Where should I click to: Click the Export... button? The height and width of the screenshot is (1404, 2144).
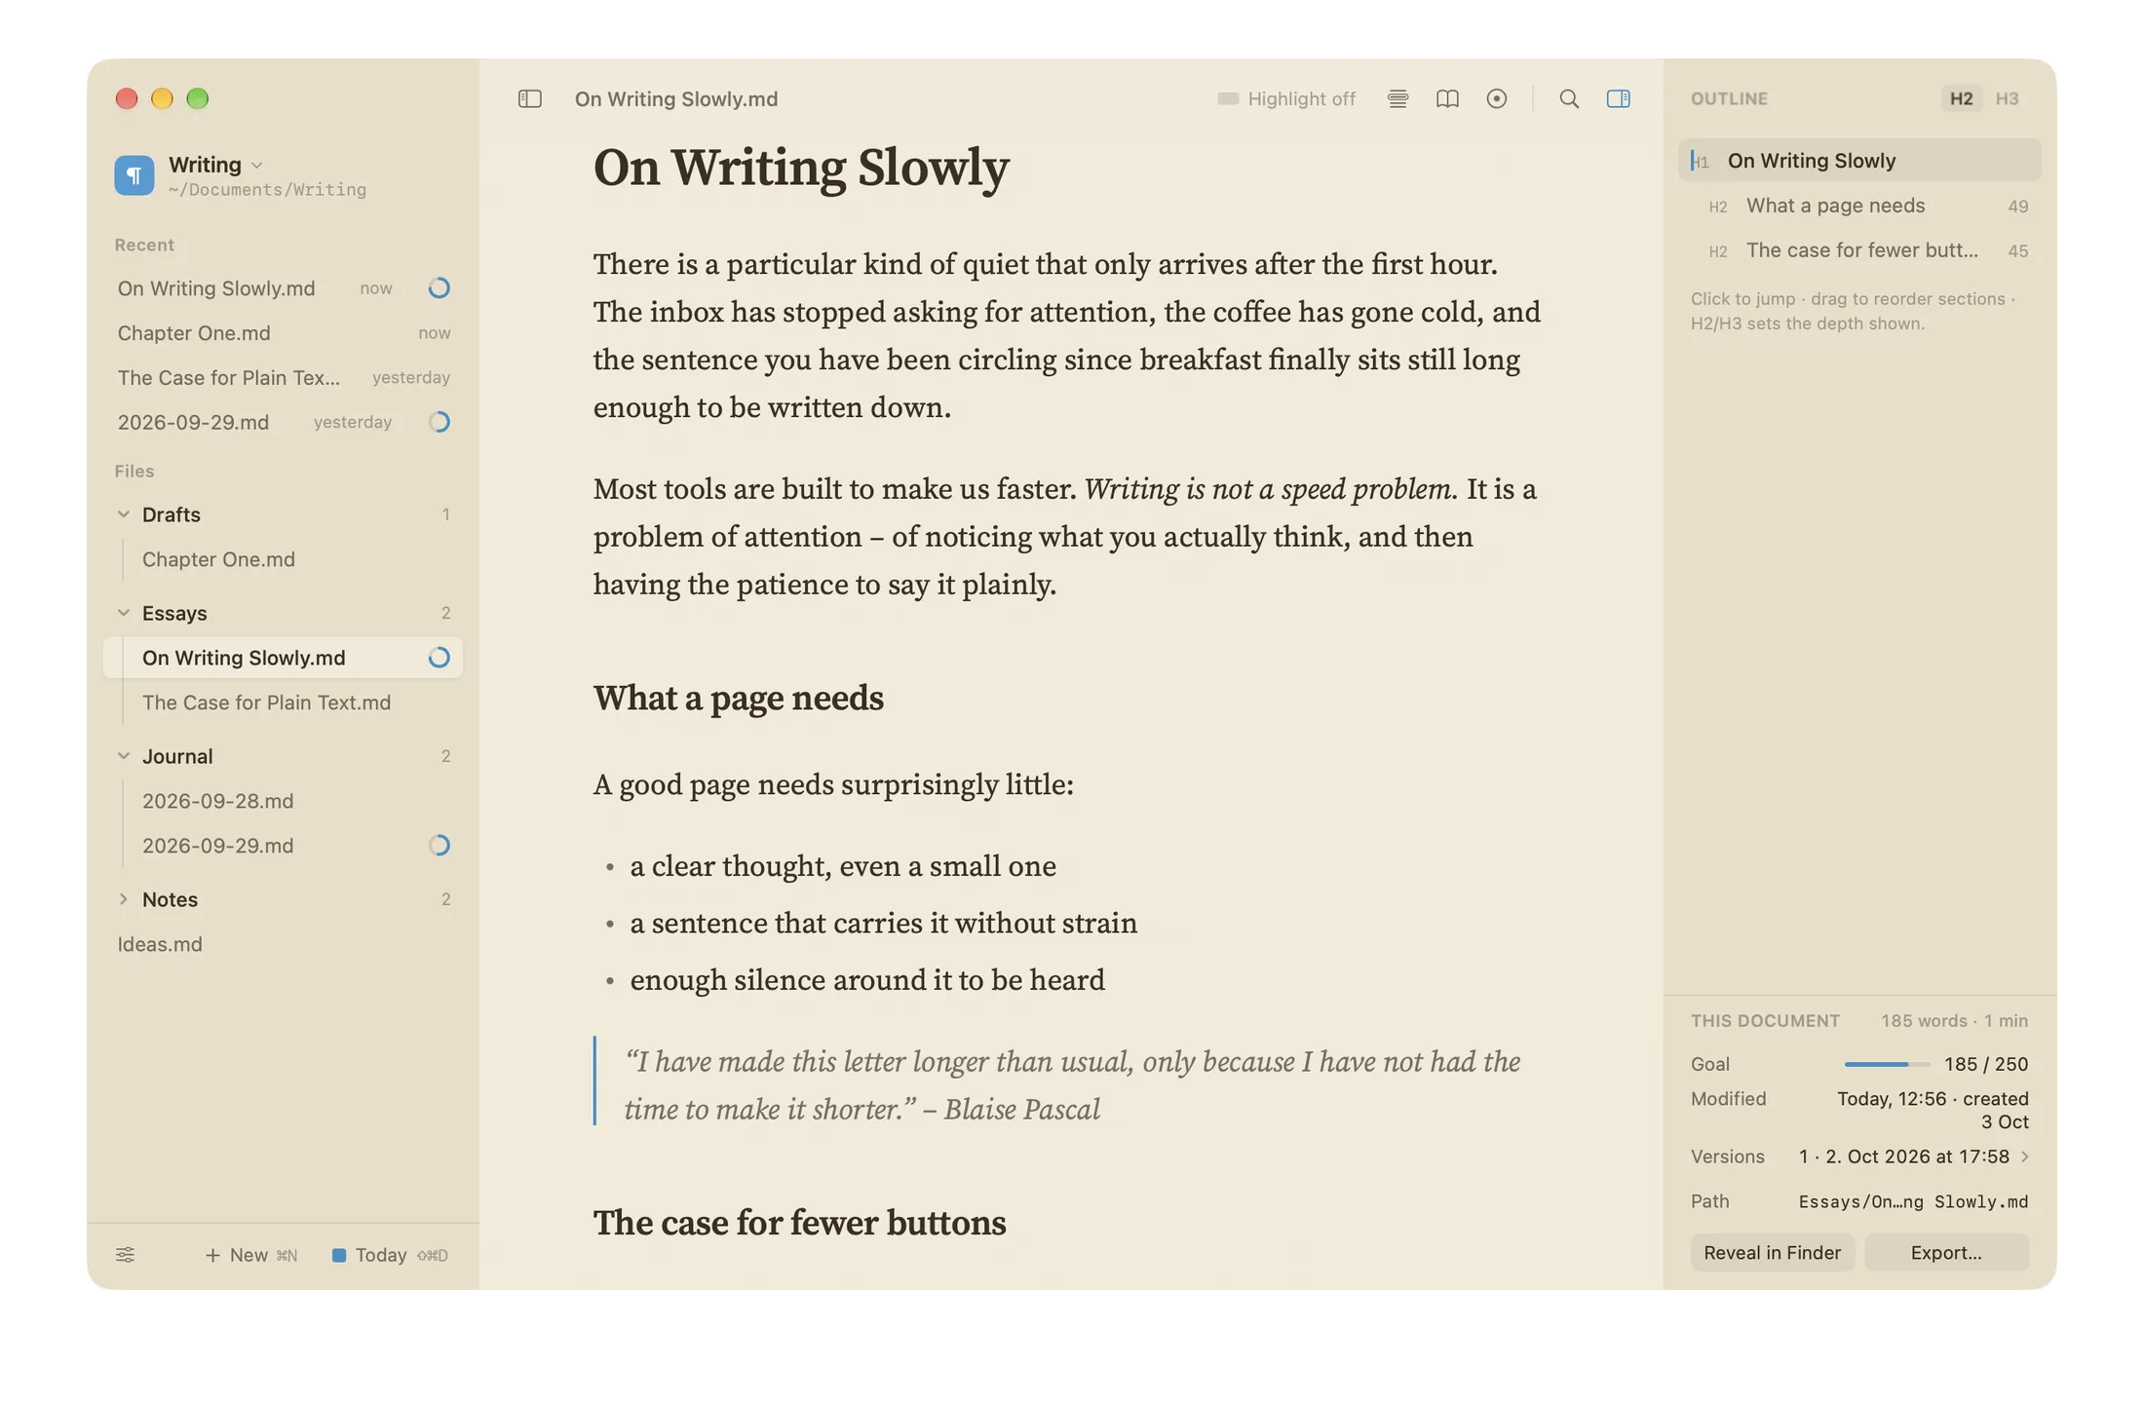[x=1946, y=1253]
